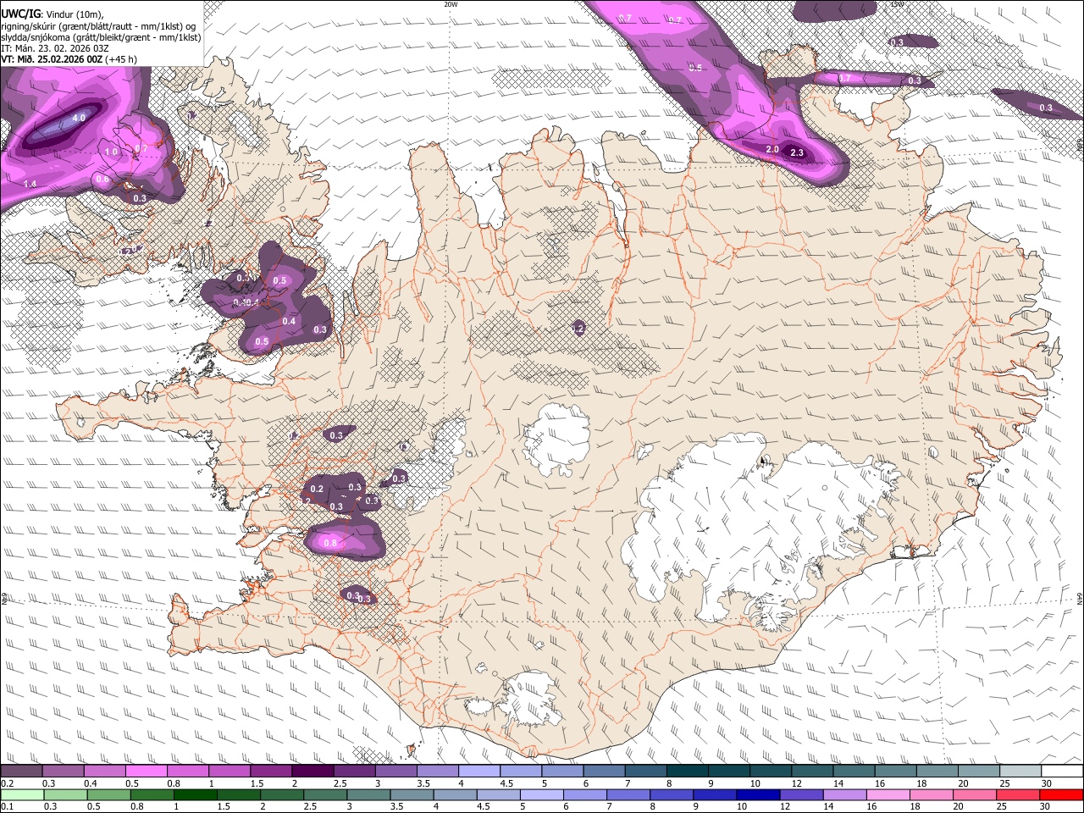Click the light violet 14 swatch on rain scale
Screen dimensions: 1084x813
tap(845, 794)
